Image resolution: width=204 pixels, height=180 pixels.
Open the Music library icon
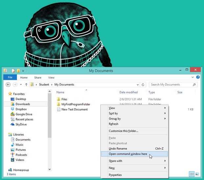tap(13, 144)
